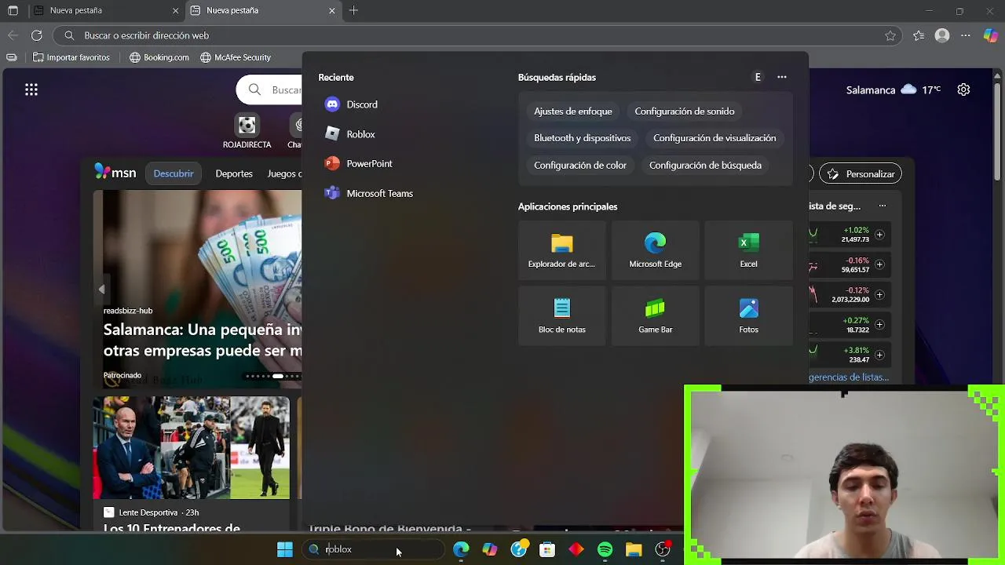The image size is (1005, 565).
Task: Open Bluetooth y dispositivos quick search
Action: point(583,138)
